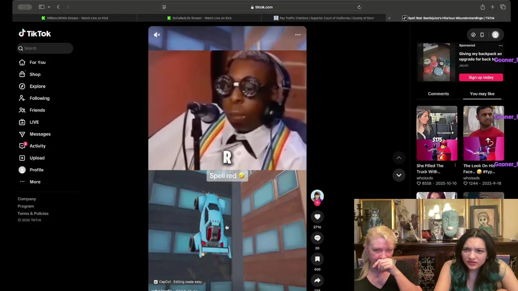The height and width of the screenshot is (291, 518).
Task: Switch to the You may like tab
Action: pyautogui.click(x=482, y=94)
